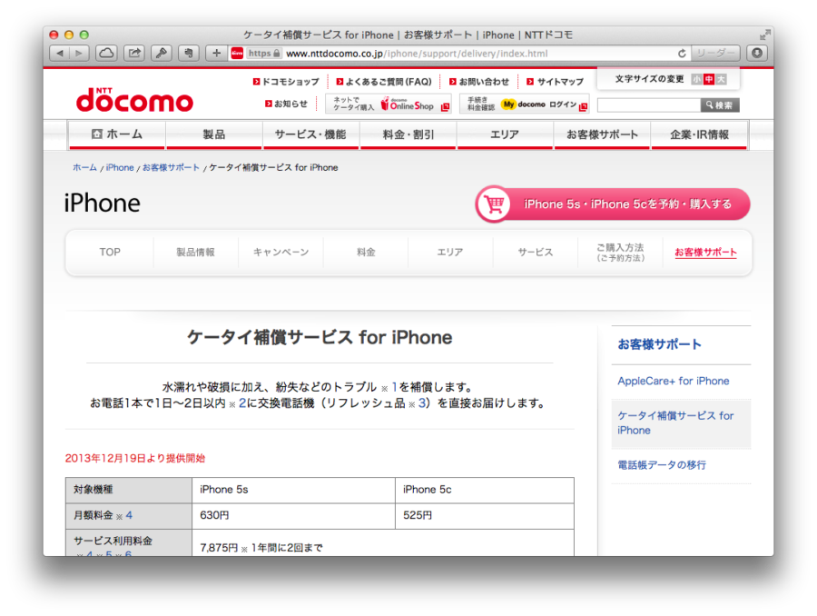Open サービス・機能 in main navigation

pyautogui.click(x=310, y=134)
